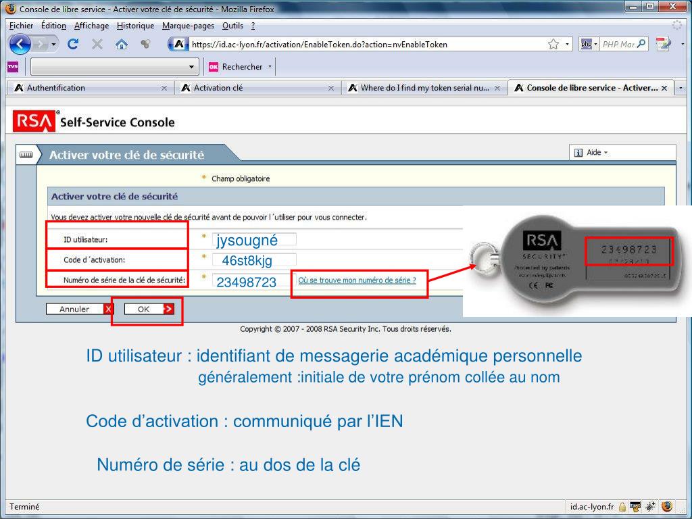
Task: Open the empty toolbar combo box
Action: [x=114, y=67]
